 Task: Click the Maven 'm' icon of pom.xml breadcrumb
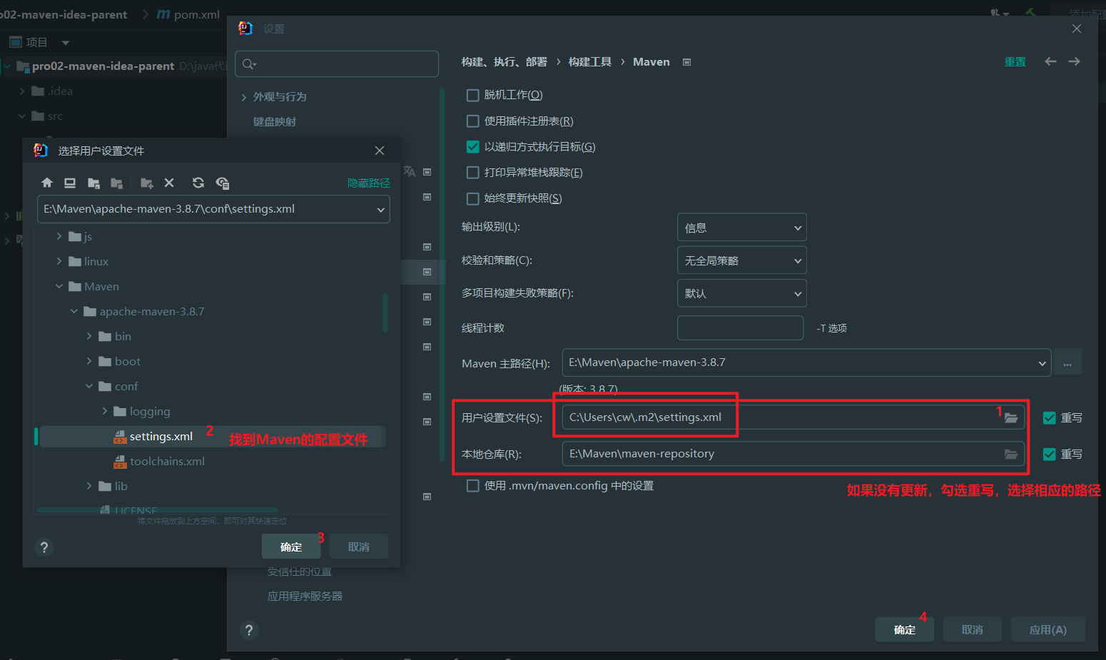[x=163, y=14]
